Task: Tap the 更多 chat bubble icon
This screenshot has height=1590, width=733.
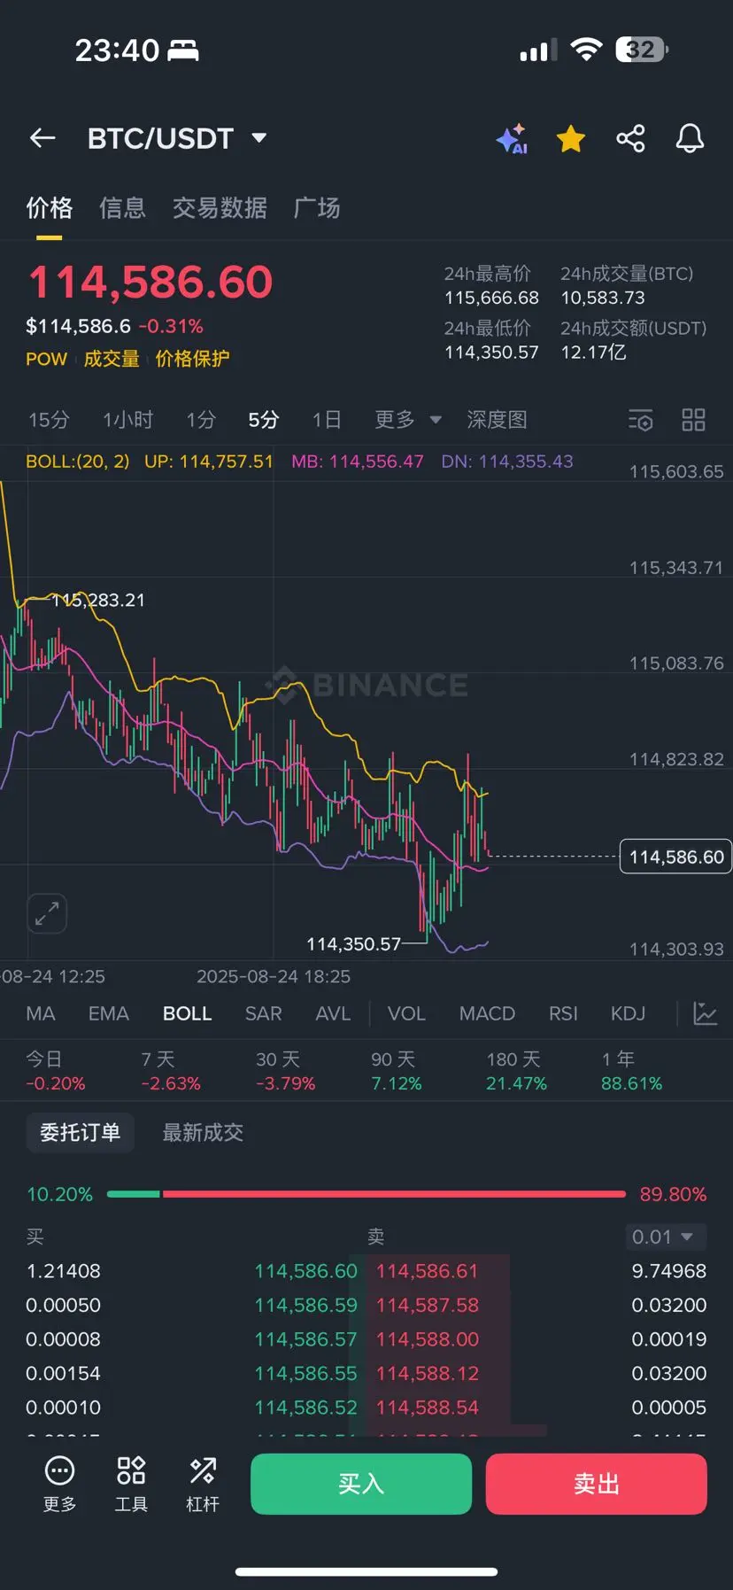Action: (x=60, y=1485)
